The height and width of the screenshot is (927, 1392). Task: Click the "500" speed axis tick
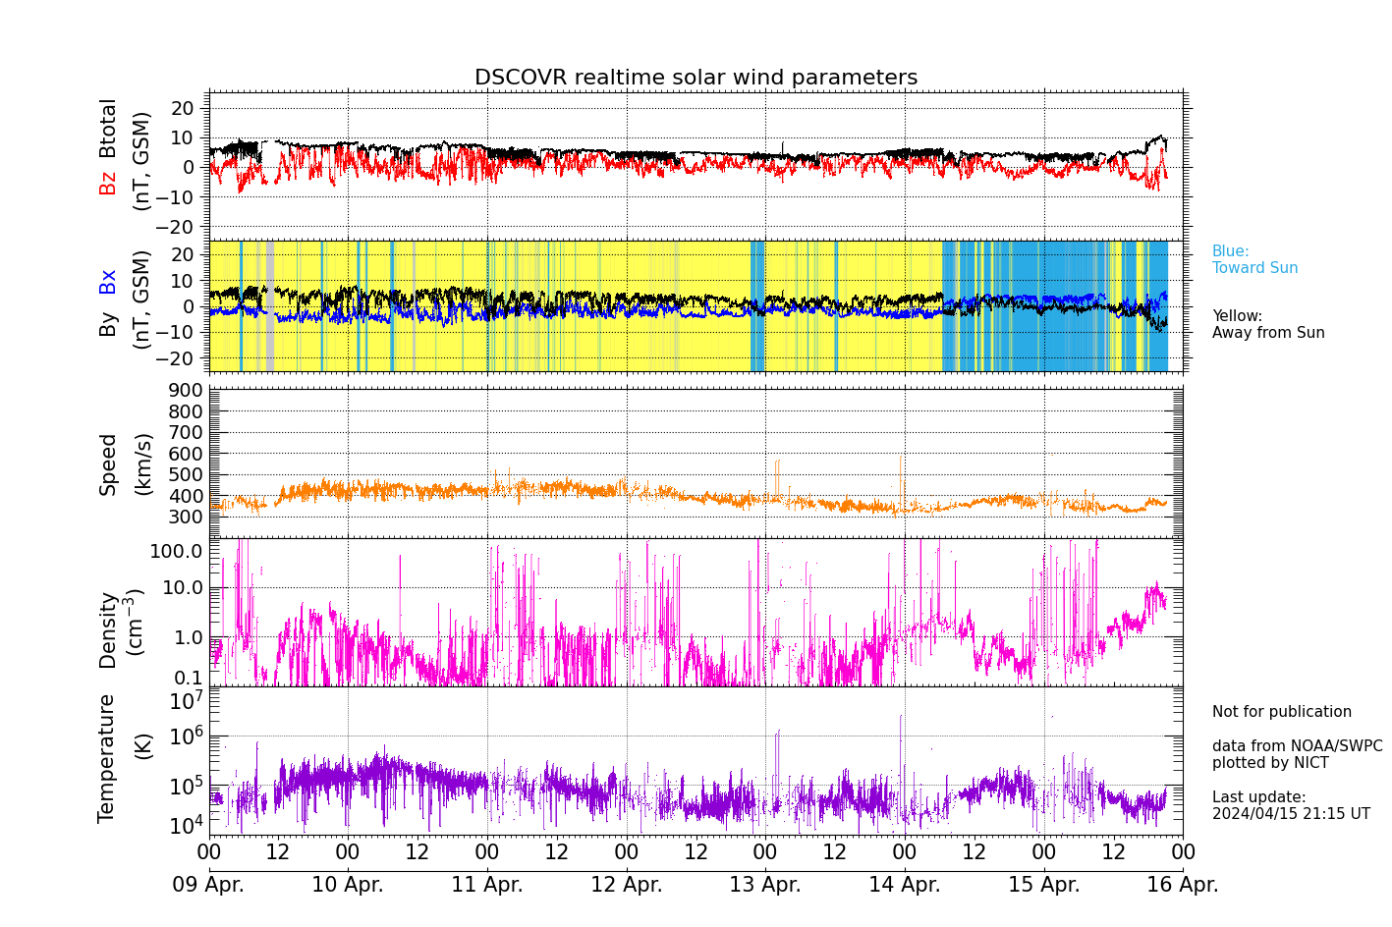[x=187, y=475]
